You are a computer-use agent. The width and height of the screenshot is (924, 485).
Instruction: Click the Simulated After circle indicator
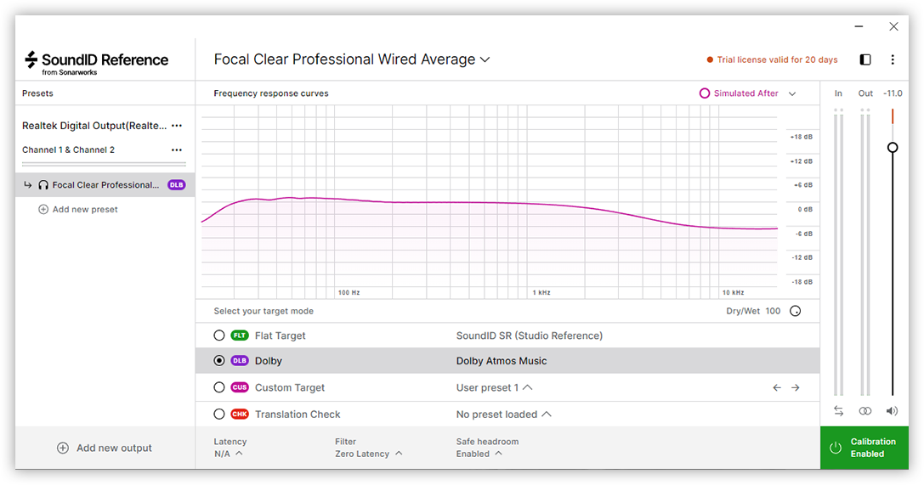click(704, 93)
